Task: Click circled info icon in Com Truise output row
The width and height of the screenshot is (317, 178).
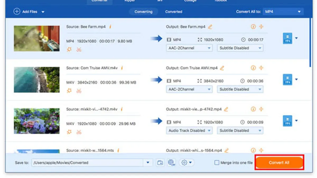Action: pyautogui.click(x=253, y=68)
